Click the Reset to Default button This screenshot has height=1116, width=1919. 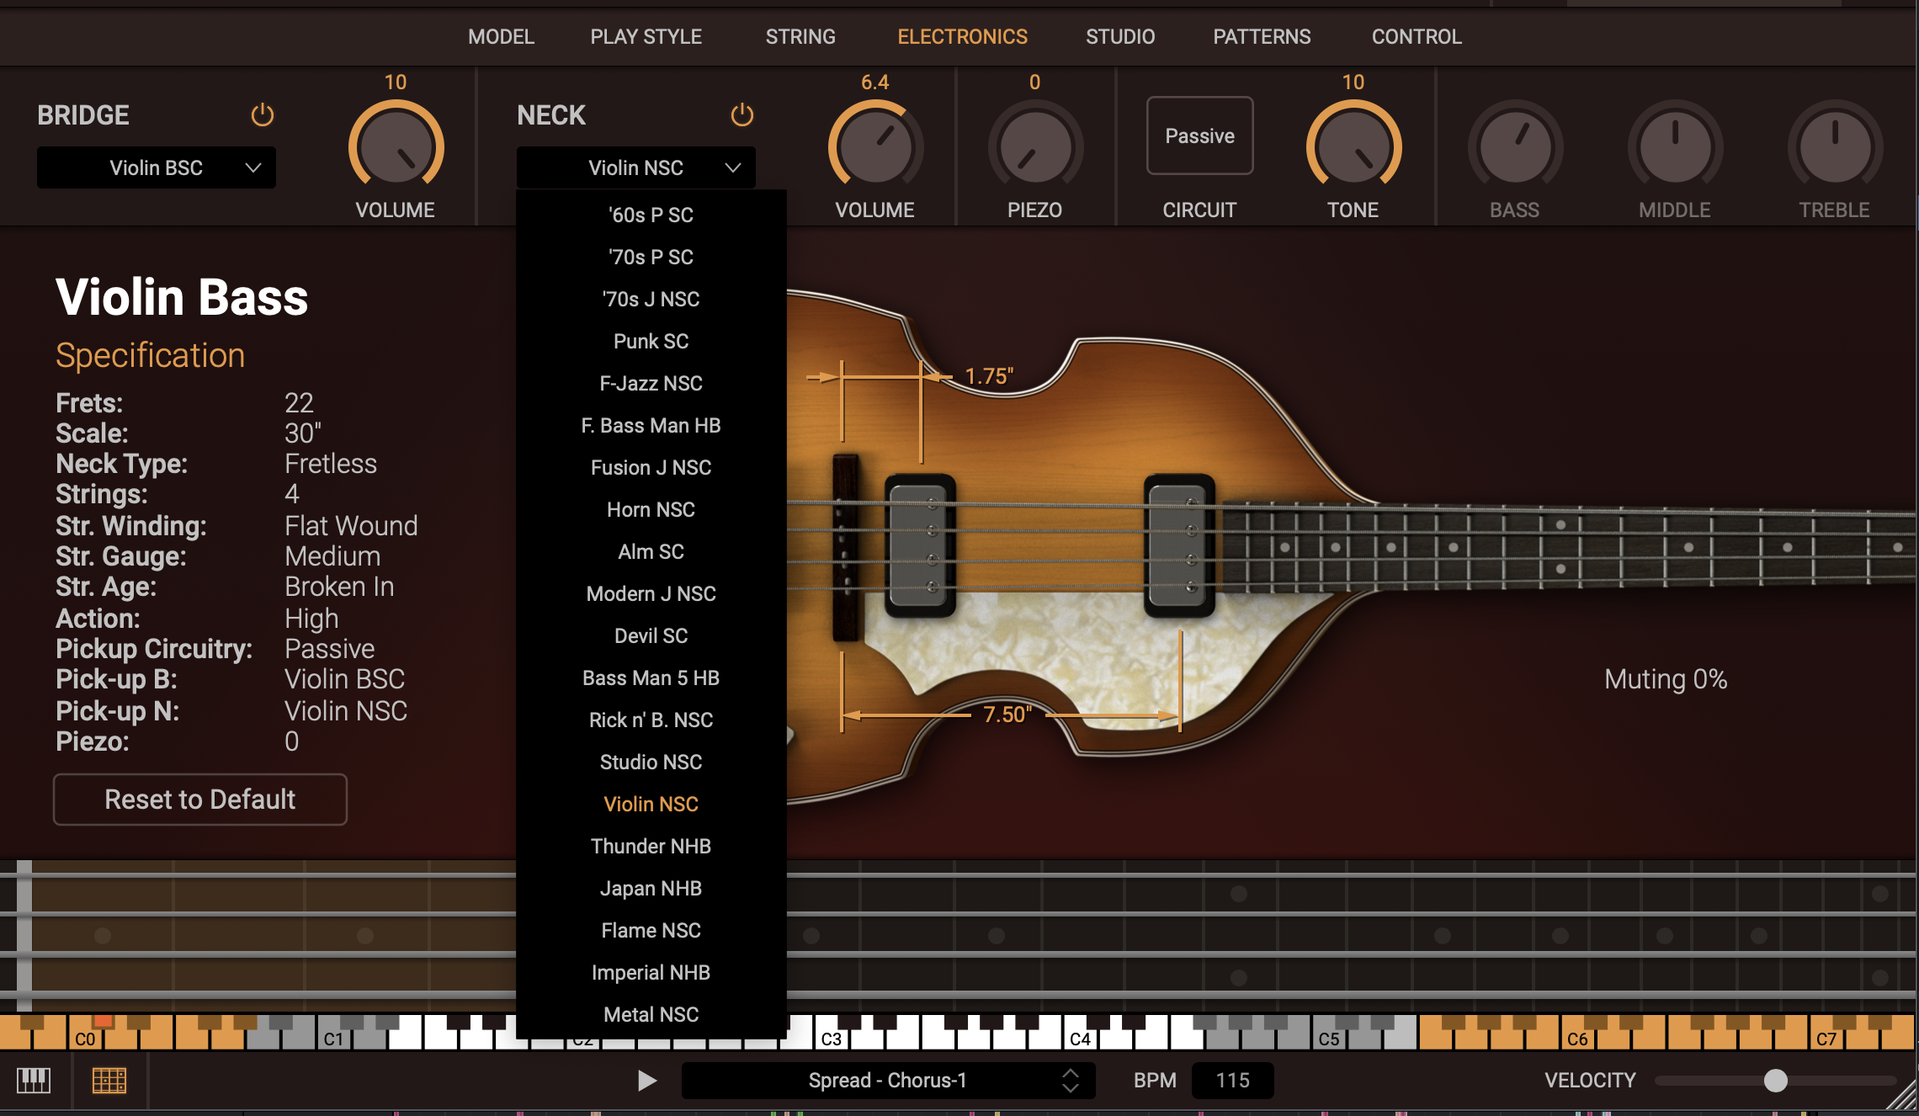coord(200,800)
